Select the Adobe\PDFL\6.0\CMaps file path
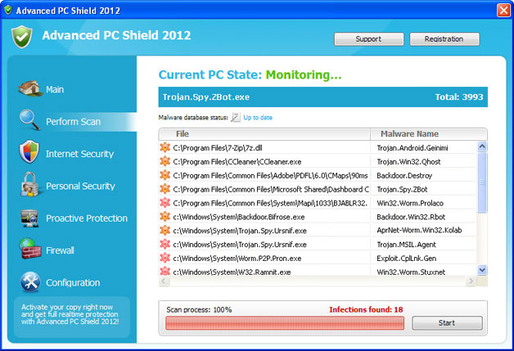Viewport: 514px width, 351px height. click(x=270, y=176)
